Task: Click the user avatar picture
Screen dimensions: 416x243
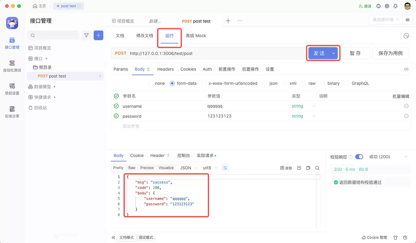Action: pyautogui.click(x=408, y=6)
